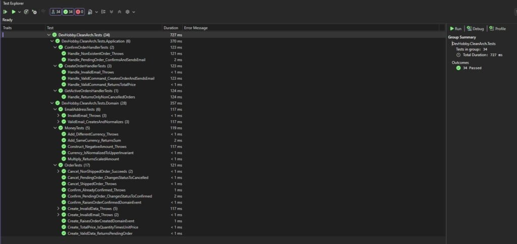Click the green Run play icon in toolbar
This screenshot has width=517, height=244.
14,12
